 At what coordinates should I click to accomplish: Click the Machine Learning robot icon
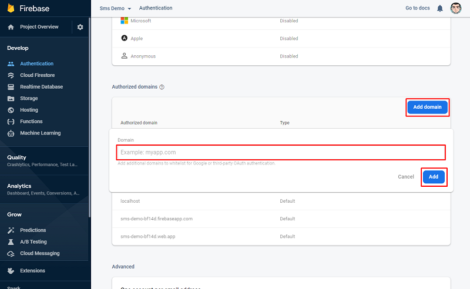(x=11, y=133)
